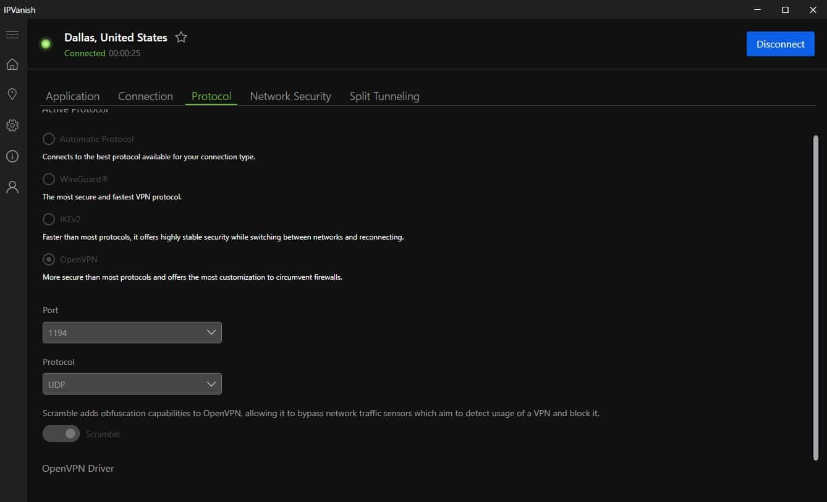The width and height of the screenshot is (827, 502).
Task: Open the Info circle icon
Action: (12, 156)
